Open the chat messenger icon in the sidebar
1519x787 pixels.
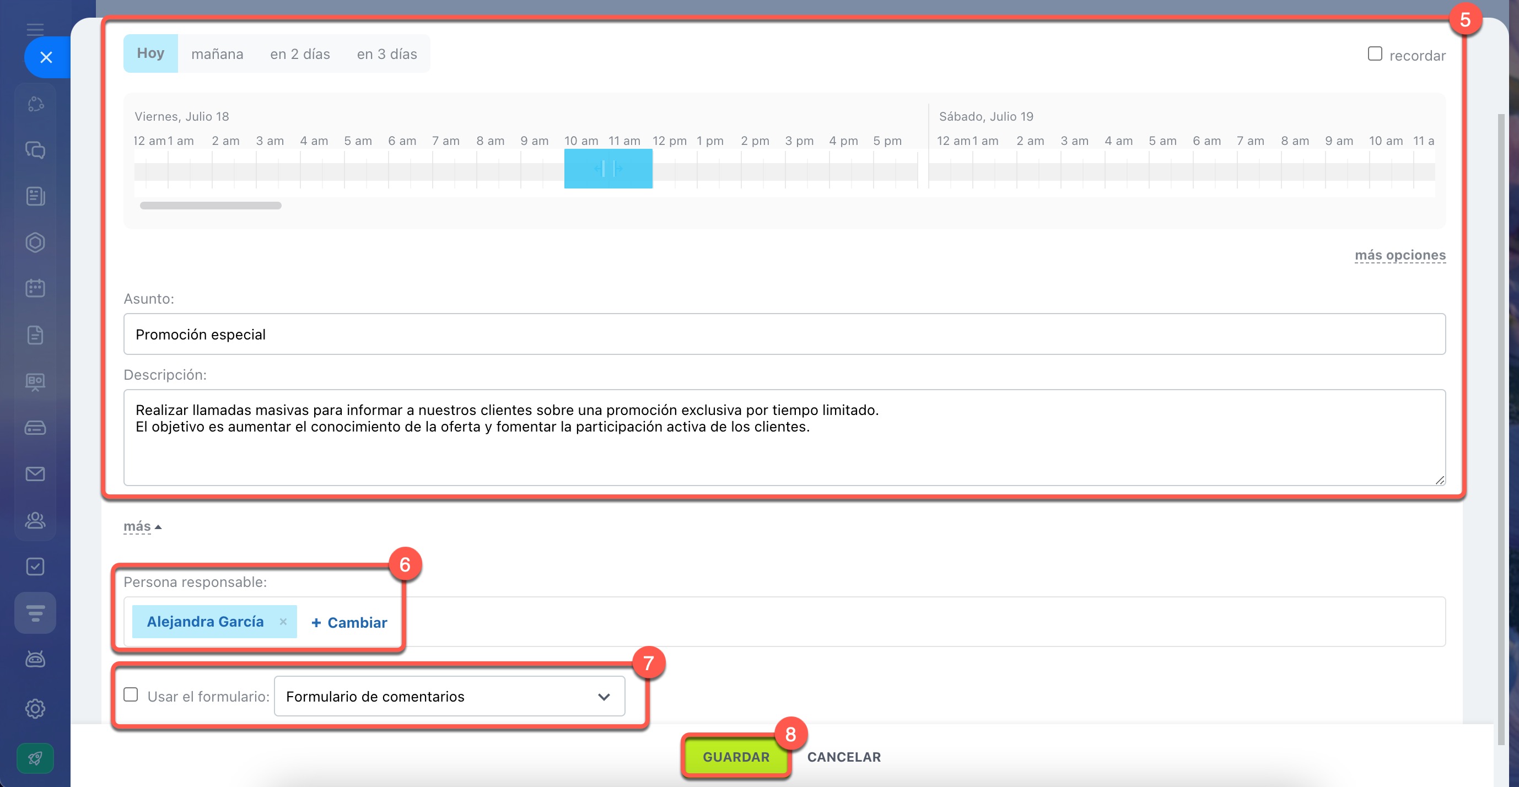point(35,150)
